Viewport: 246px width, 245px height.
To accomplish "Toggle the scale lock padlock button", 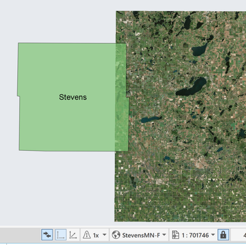I will coord(223,235).
